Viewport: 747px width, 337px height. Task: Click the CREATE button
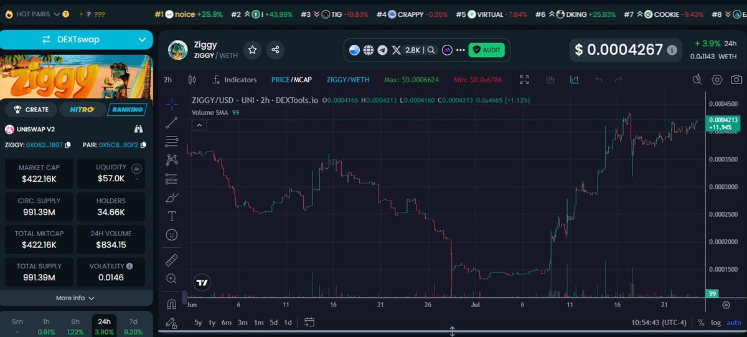[x=31, y=110]
